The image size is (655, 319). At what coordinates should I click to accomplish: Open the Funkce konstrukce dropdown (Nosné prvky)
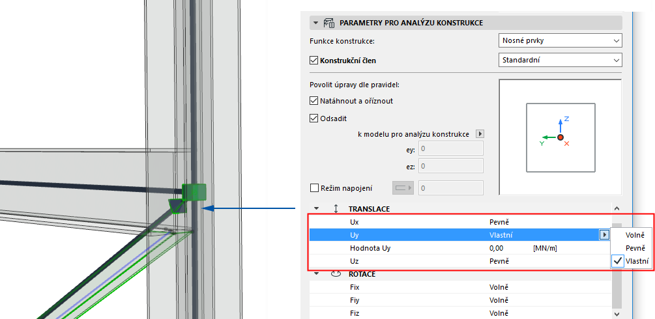560,40
